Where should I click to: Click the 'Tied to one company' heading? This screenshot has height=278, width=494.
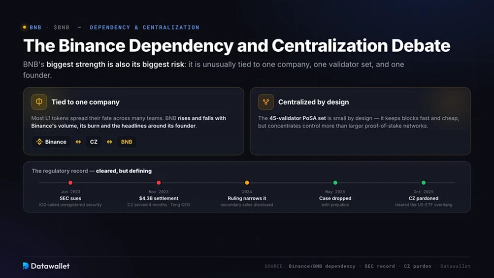pyautogui.click(x=85, y=102)
